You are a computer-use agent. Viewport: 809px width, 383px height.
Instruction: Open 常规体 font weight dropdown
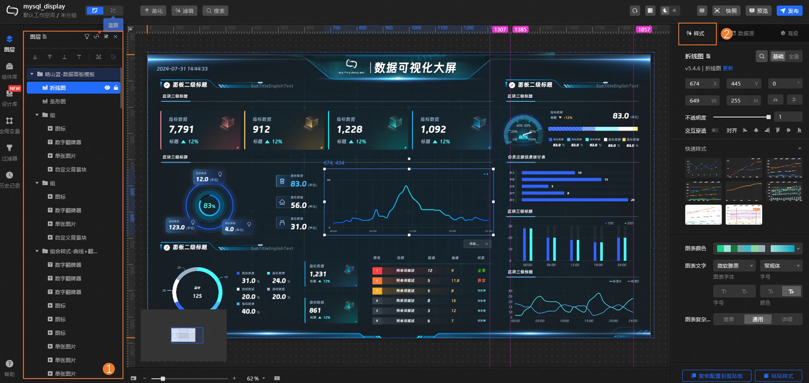coord(781,266)
